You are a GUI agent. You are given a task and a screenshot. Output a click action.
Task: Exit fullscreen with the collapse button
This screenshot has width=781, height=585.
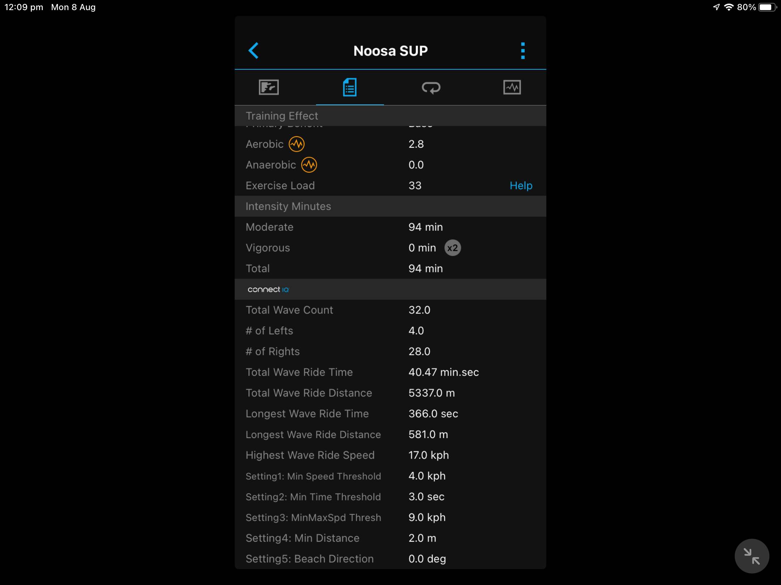752,556
